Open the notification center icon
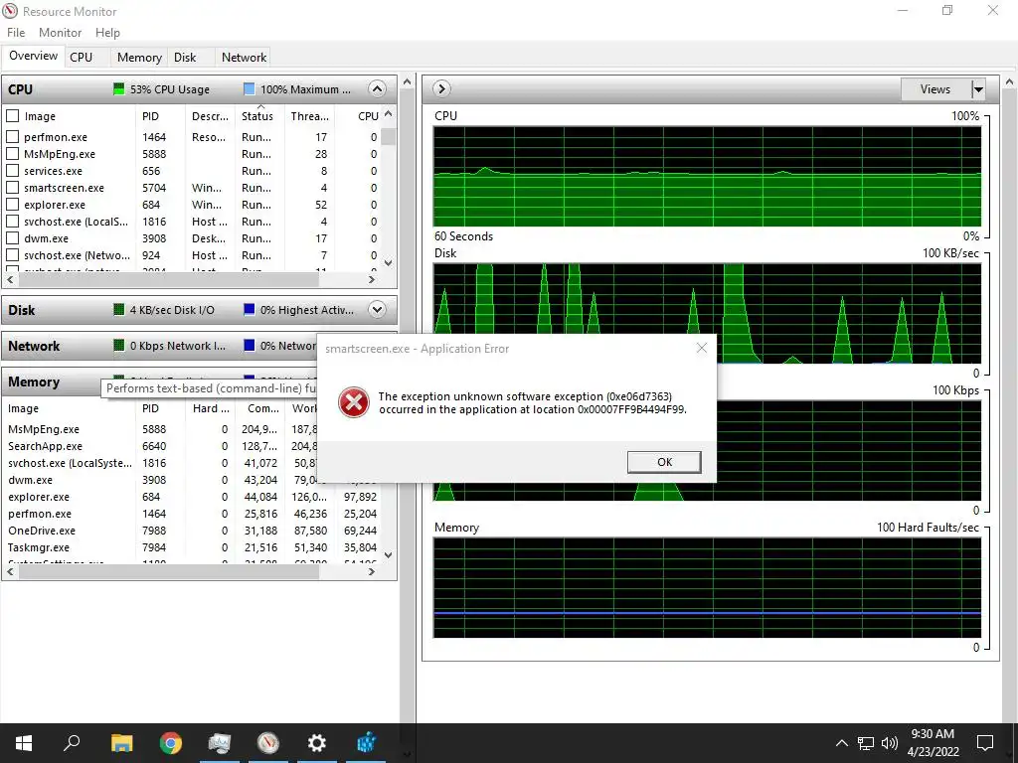This screenshot has width=1018, height=763. pos(985,743)
